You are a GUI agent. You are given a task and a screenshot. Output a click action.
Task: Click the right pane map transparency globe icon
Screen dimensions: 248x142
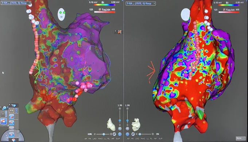[x=133, y=134]
